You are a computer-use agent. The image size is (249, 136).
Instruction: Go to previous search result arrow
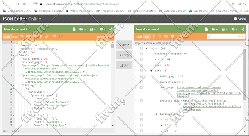point(243,37)
